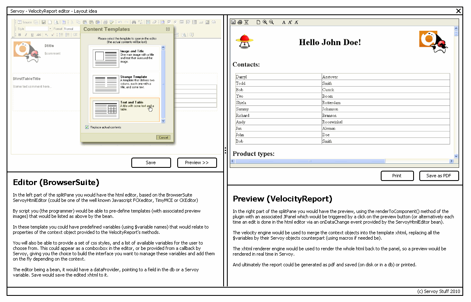Toggle bold formatting

(20, 35)
